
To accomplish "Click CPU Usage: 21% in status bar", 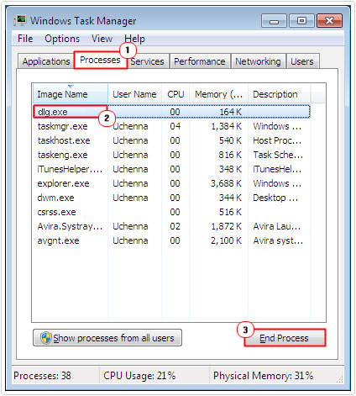I will click(x=139, y=376).
